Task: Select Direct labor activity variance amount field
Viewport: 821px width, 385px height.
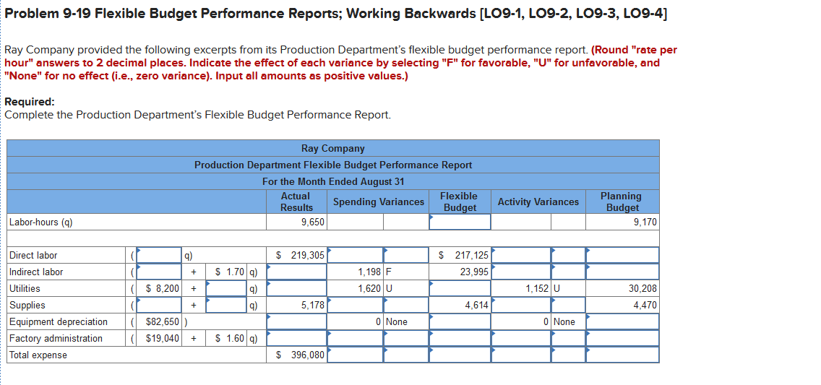Action: 521,255
